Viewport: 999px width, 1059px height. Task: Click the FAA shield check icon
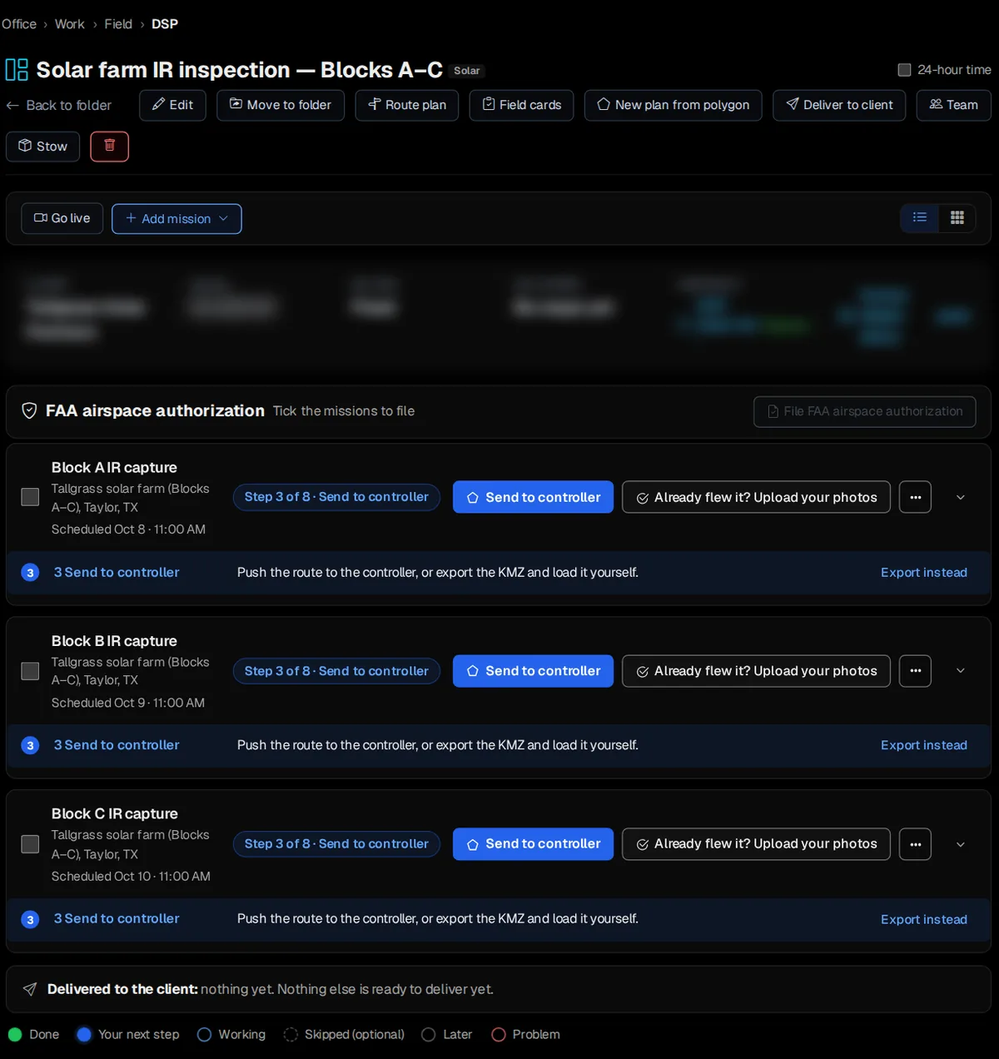click(29, 410)
